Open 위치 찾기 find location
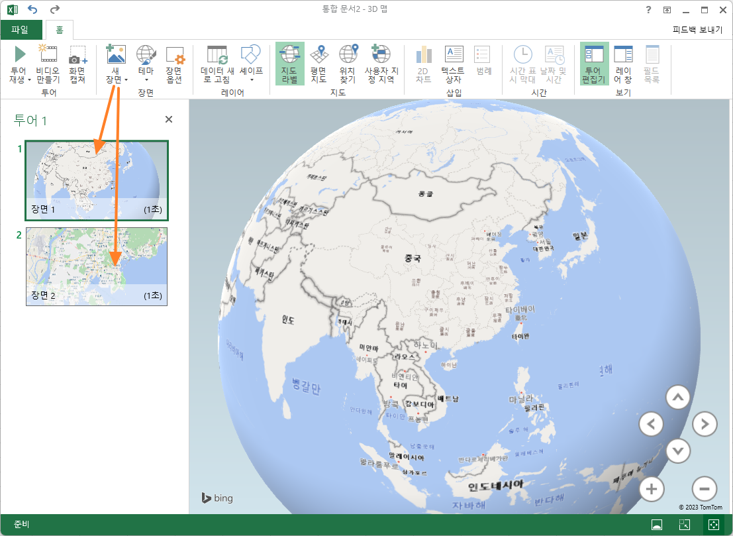This screenshot has width=733, height=536. [x=348, y=64]
